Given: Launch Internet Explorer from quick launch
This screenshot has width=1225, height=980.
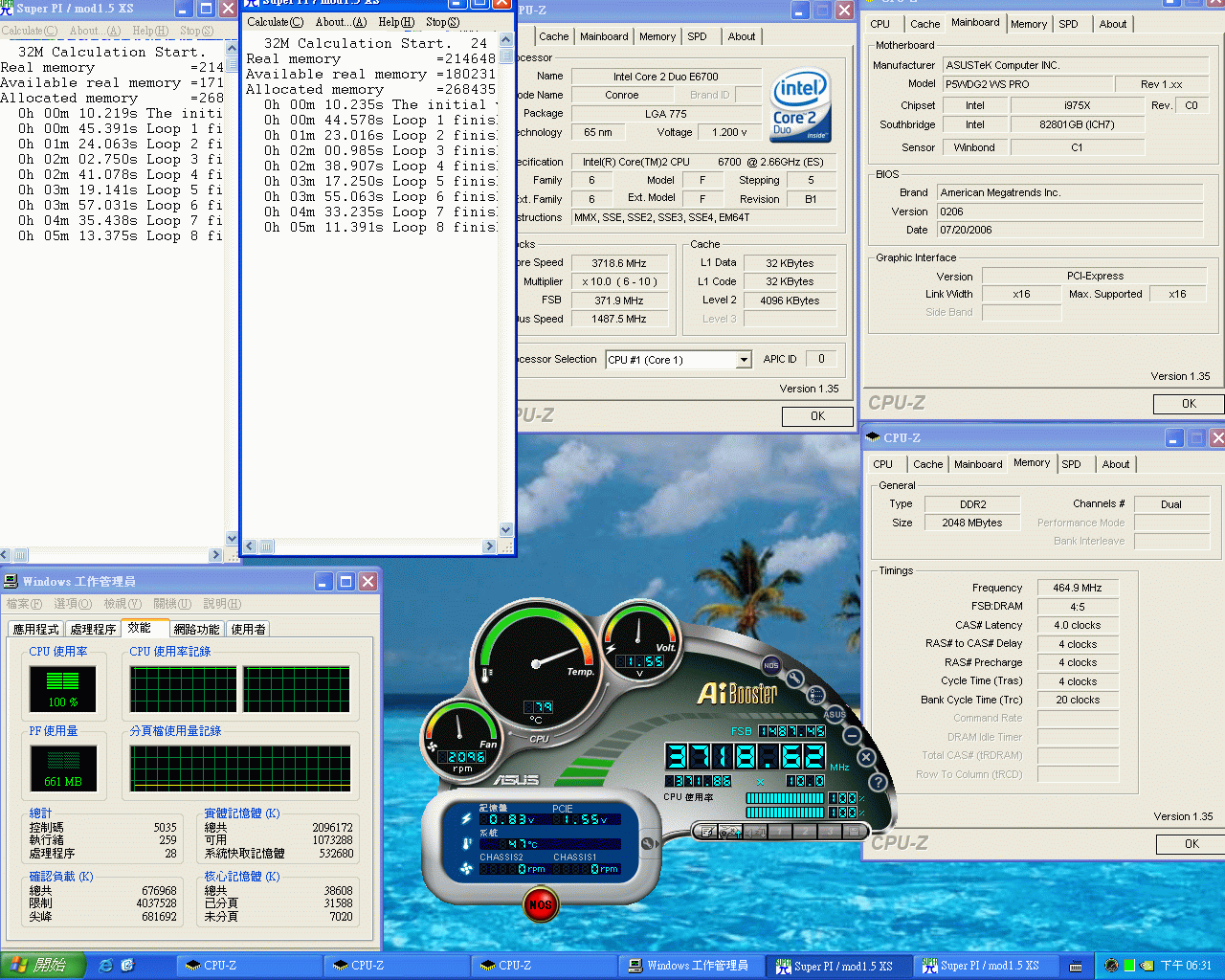Looking at the screenshot, I should 106,966.
